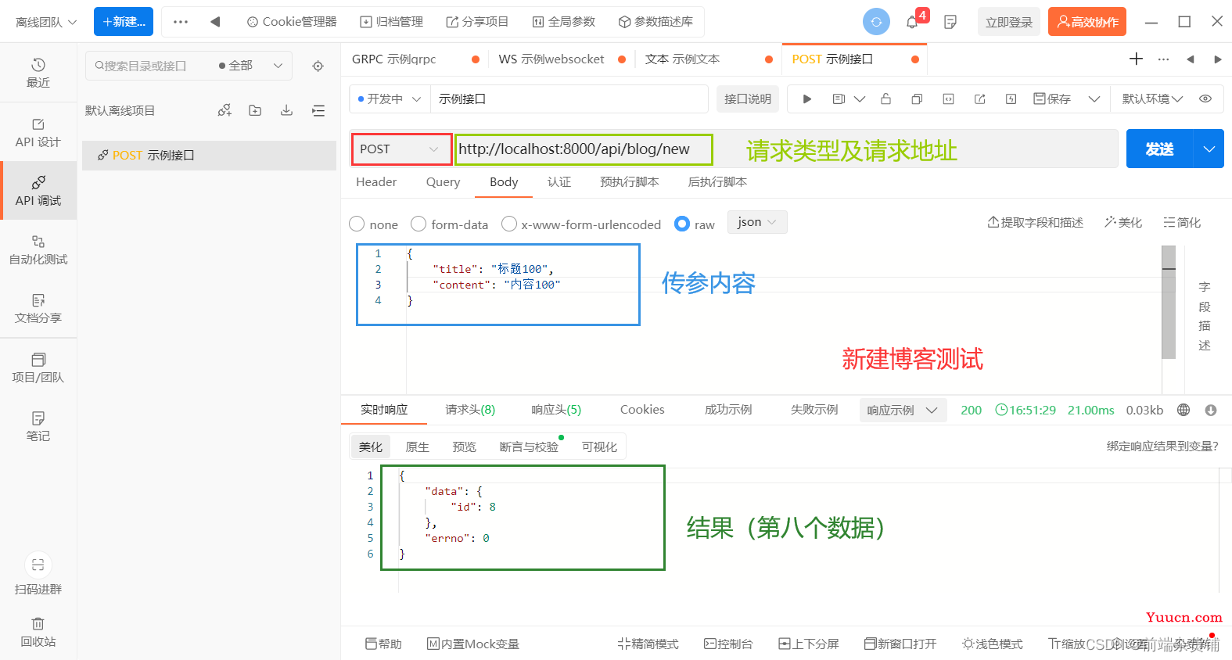Open the 离线团队 team dropdown
Screen dimensions: 1232x660
[x=46, y=22]
